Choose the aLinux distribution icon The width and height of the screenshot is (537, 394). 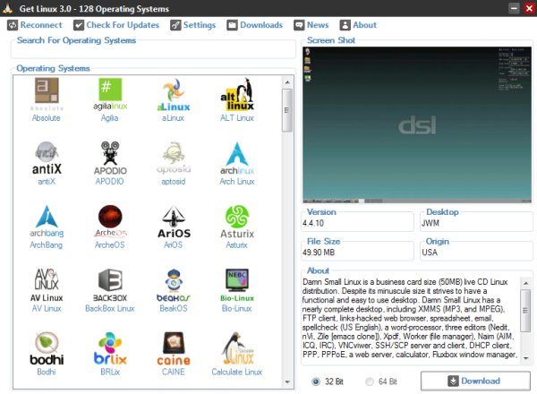[x=174, y=95]
